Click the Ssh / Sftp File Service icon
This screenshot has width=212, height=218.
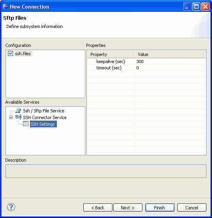pyautogui.click(x=18, y=111)
